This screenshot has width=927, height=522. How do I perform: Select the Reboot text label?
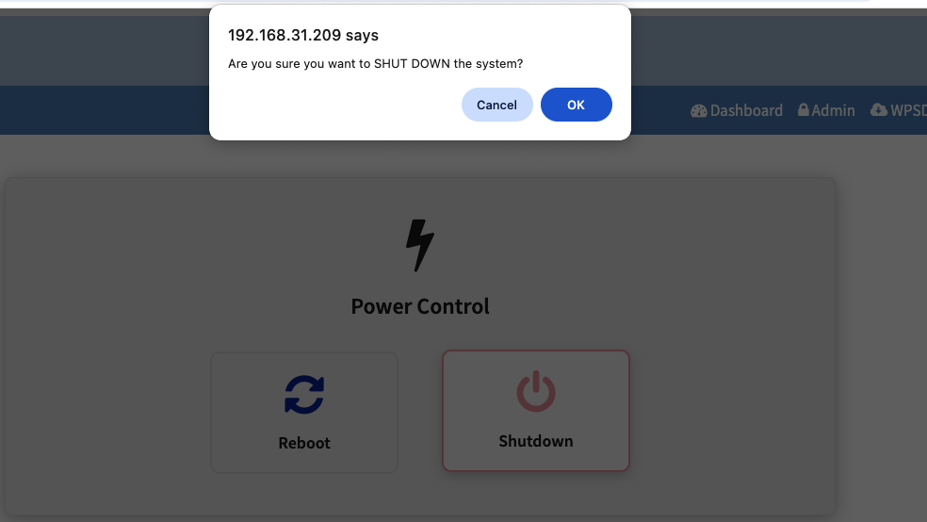tap(304, 443)
